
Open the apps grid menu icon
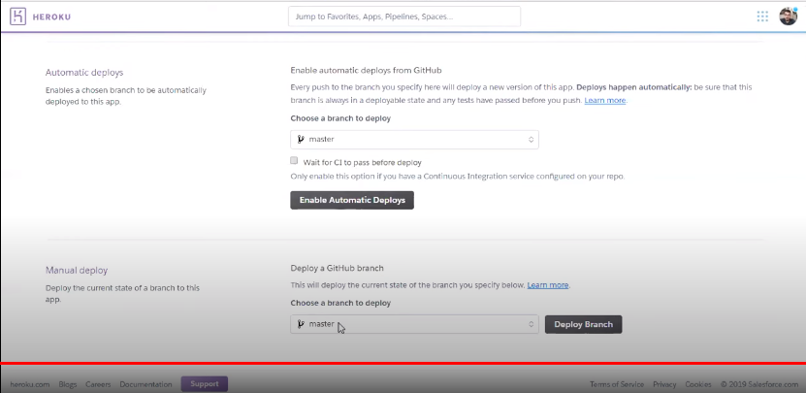click(x=762, y=16)
